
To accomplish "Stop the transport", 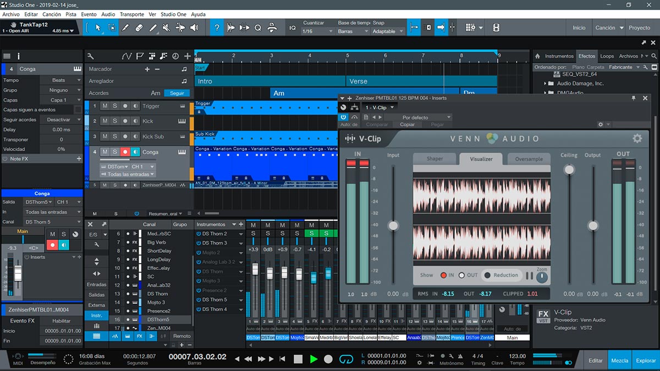I will tap(298, 359).
